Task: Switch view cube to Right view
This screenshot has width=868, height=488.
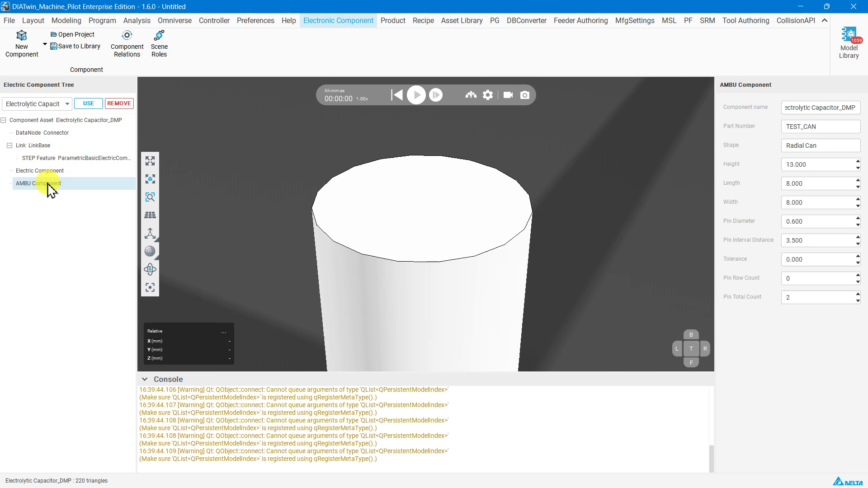Action: coord(705,348)
